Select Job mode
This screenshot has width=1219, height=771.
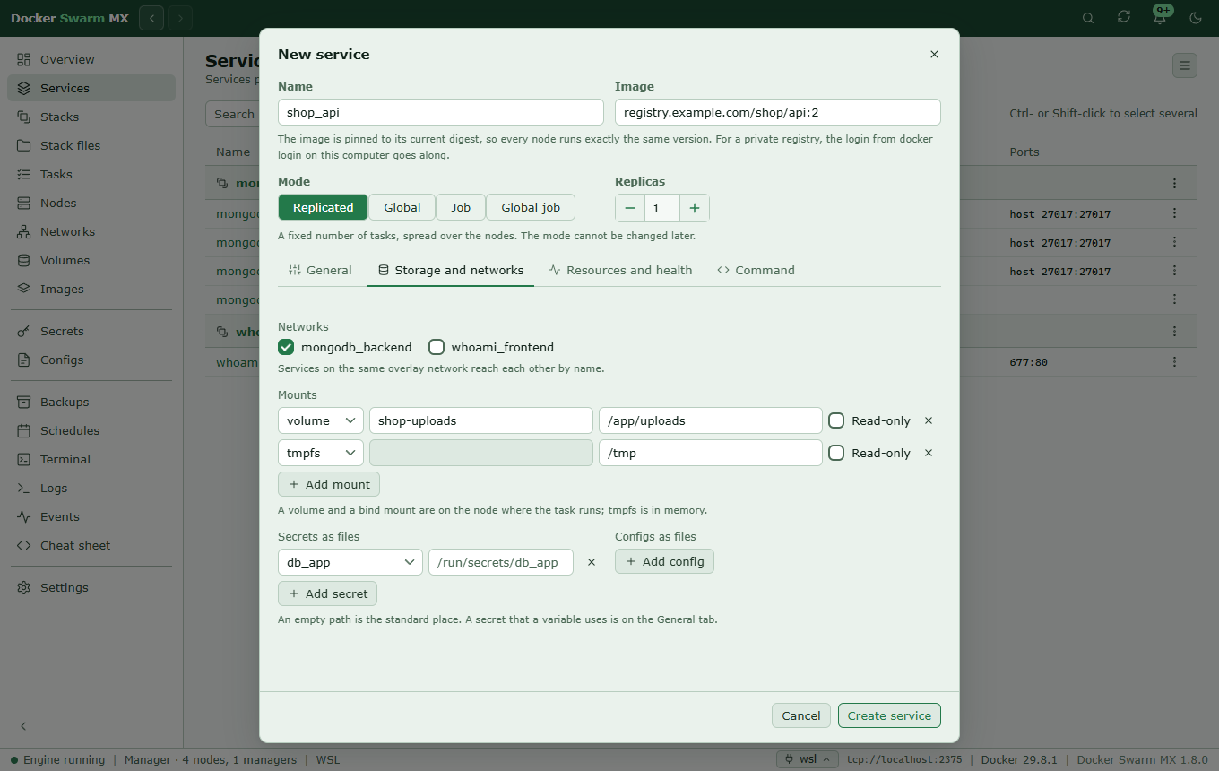461,207
